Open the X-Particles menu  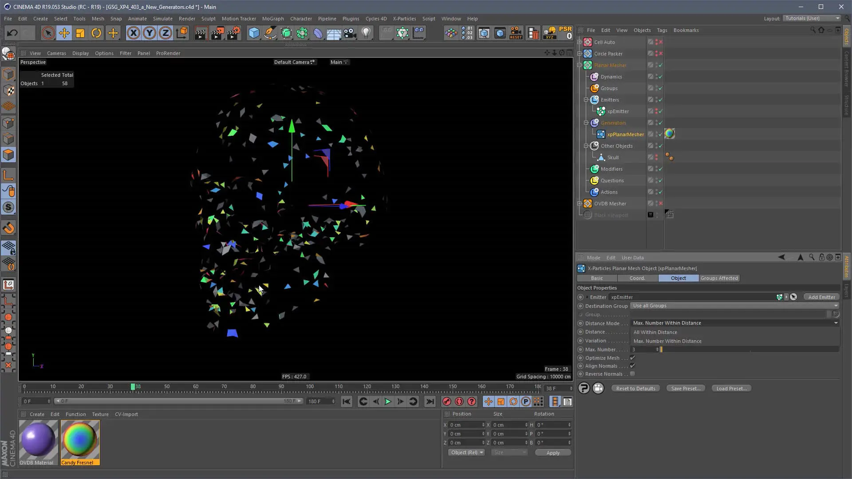(x=404, y=19)
